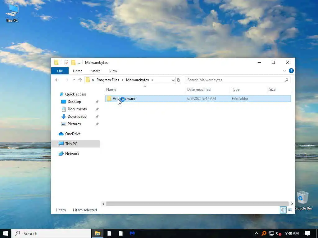Open the File menu
Screen dimensions: 318x238
(x=60, y=71)
